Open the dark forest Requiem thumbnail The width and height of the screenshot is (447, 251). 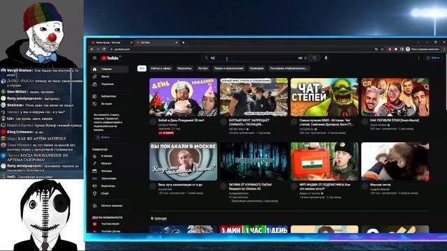pos(254,161)
